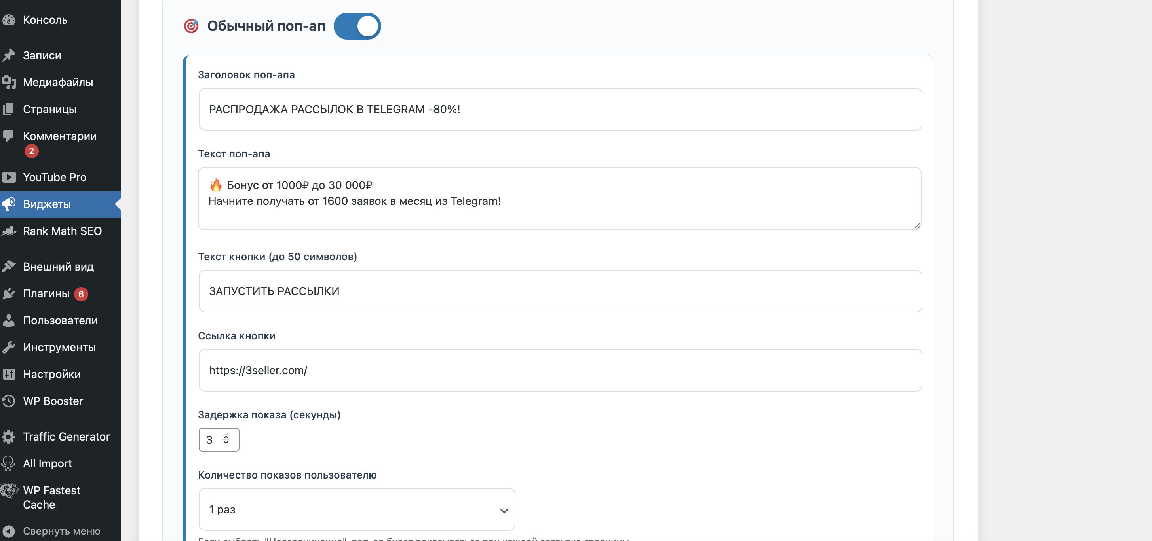Click the Traffic Generator gear icon
The image size is (1152, 541).
8,437
